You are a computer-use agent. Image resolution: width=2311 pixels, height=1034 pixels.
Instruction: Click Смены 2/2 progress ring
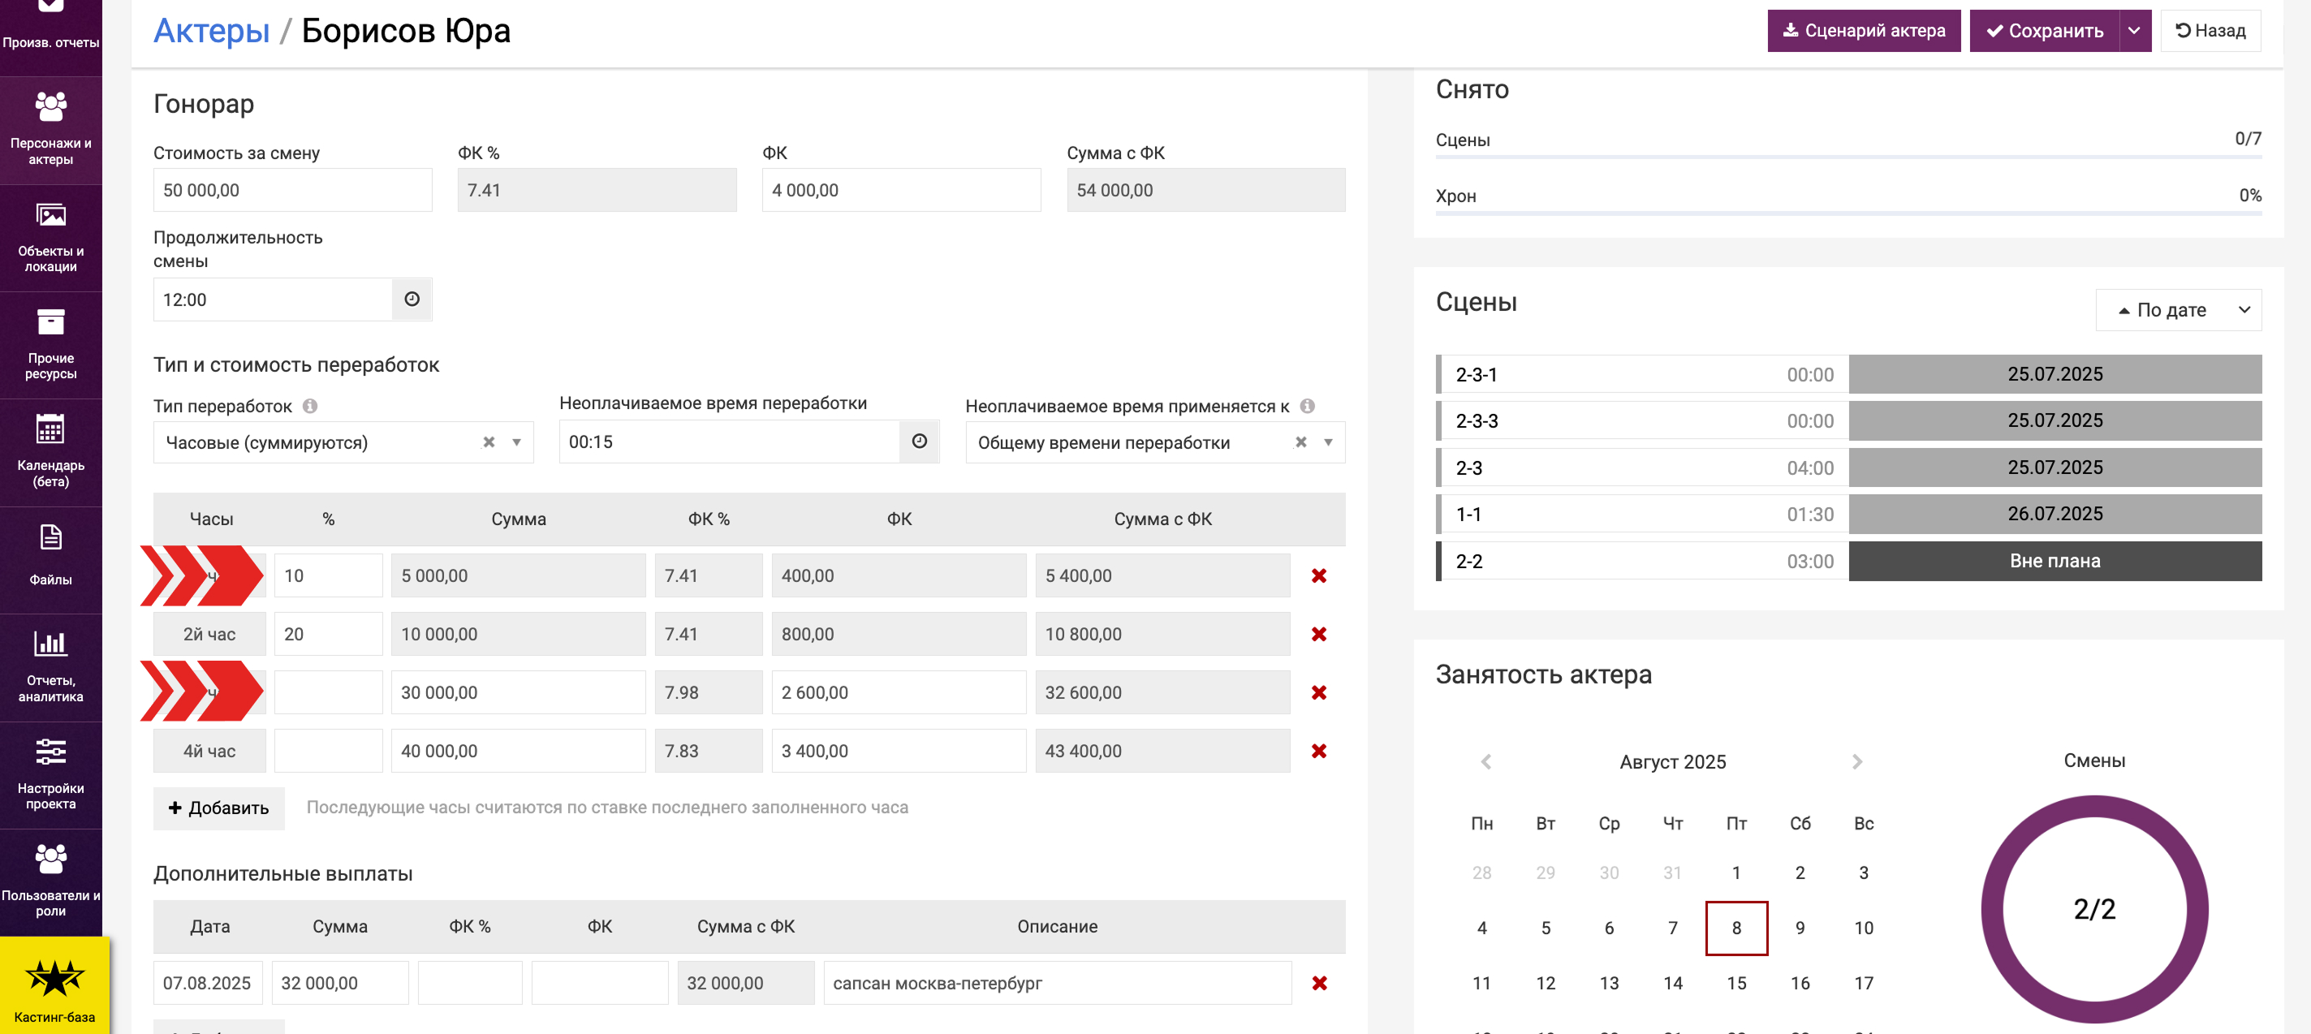[2094, 909]
